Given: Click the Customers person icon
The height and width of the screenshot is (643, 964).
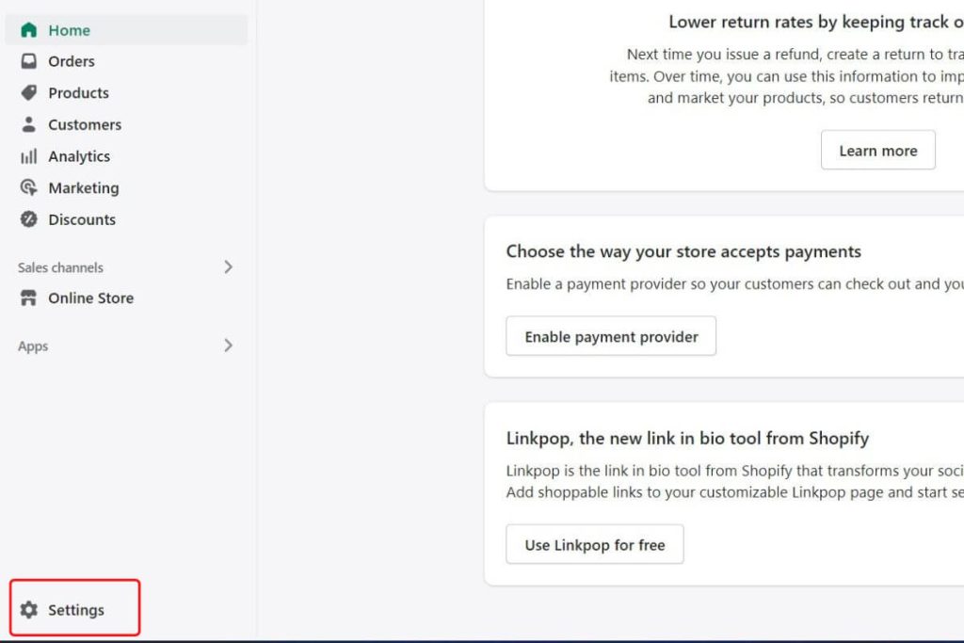Looking at the screenshot, I should tap(29, 124).
